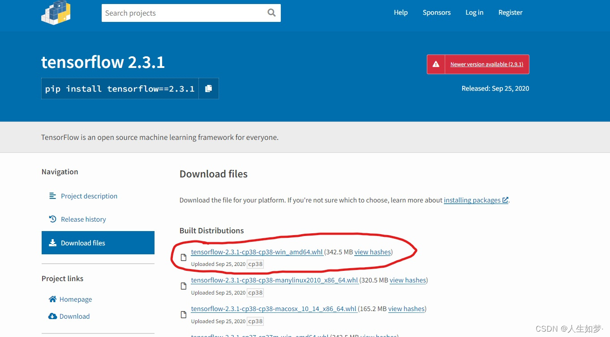The height and width of the screenshot is (337, 610).
Task: Open the Homepage project link
Action: (76, 299)
